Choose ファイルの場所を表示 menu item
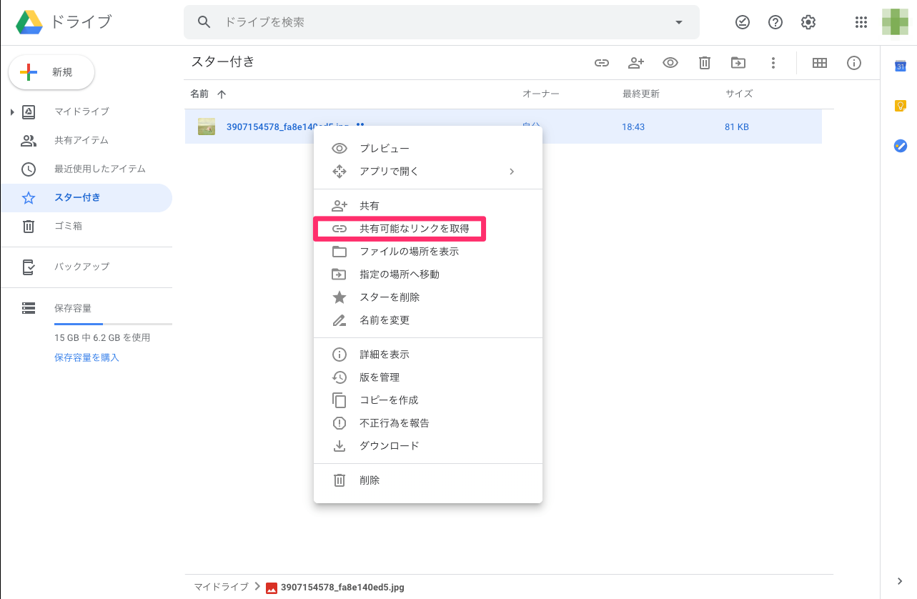Screen dimensions: 917x599 tap(428, 252)
